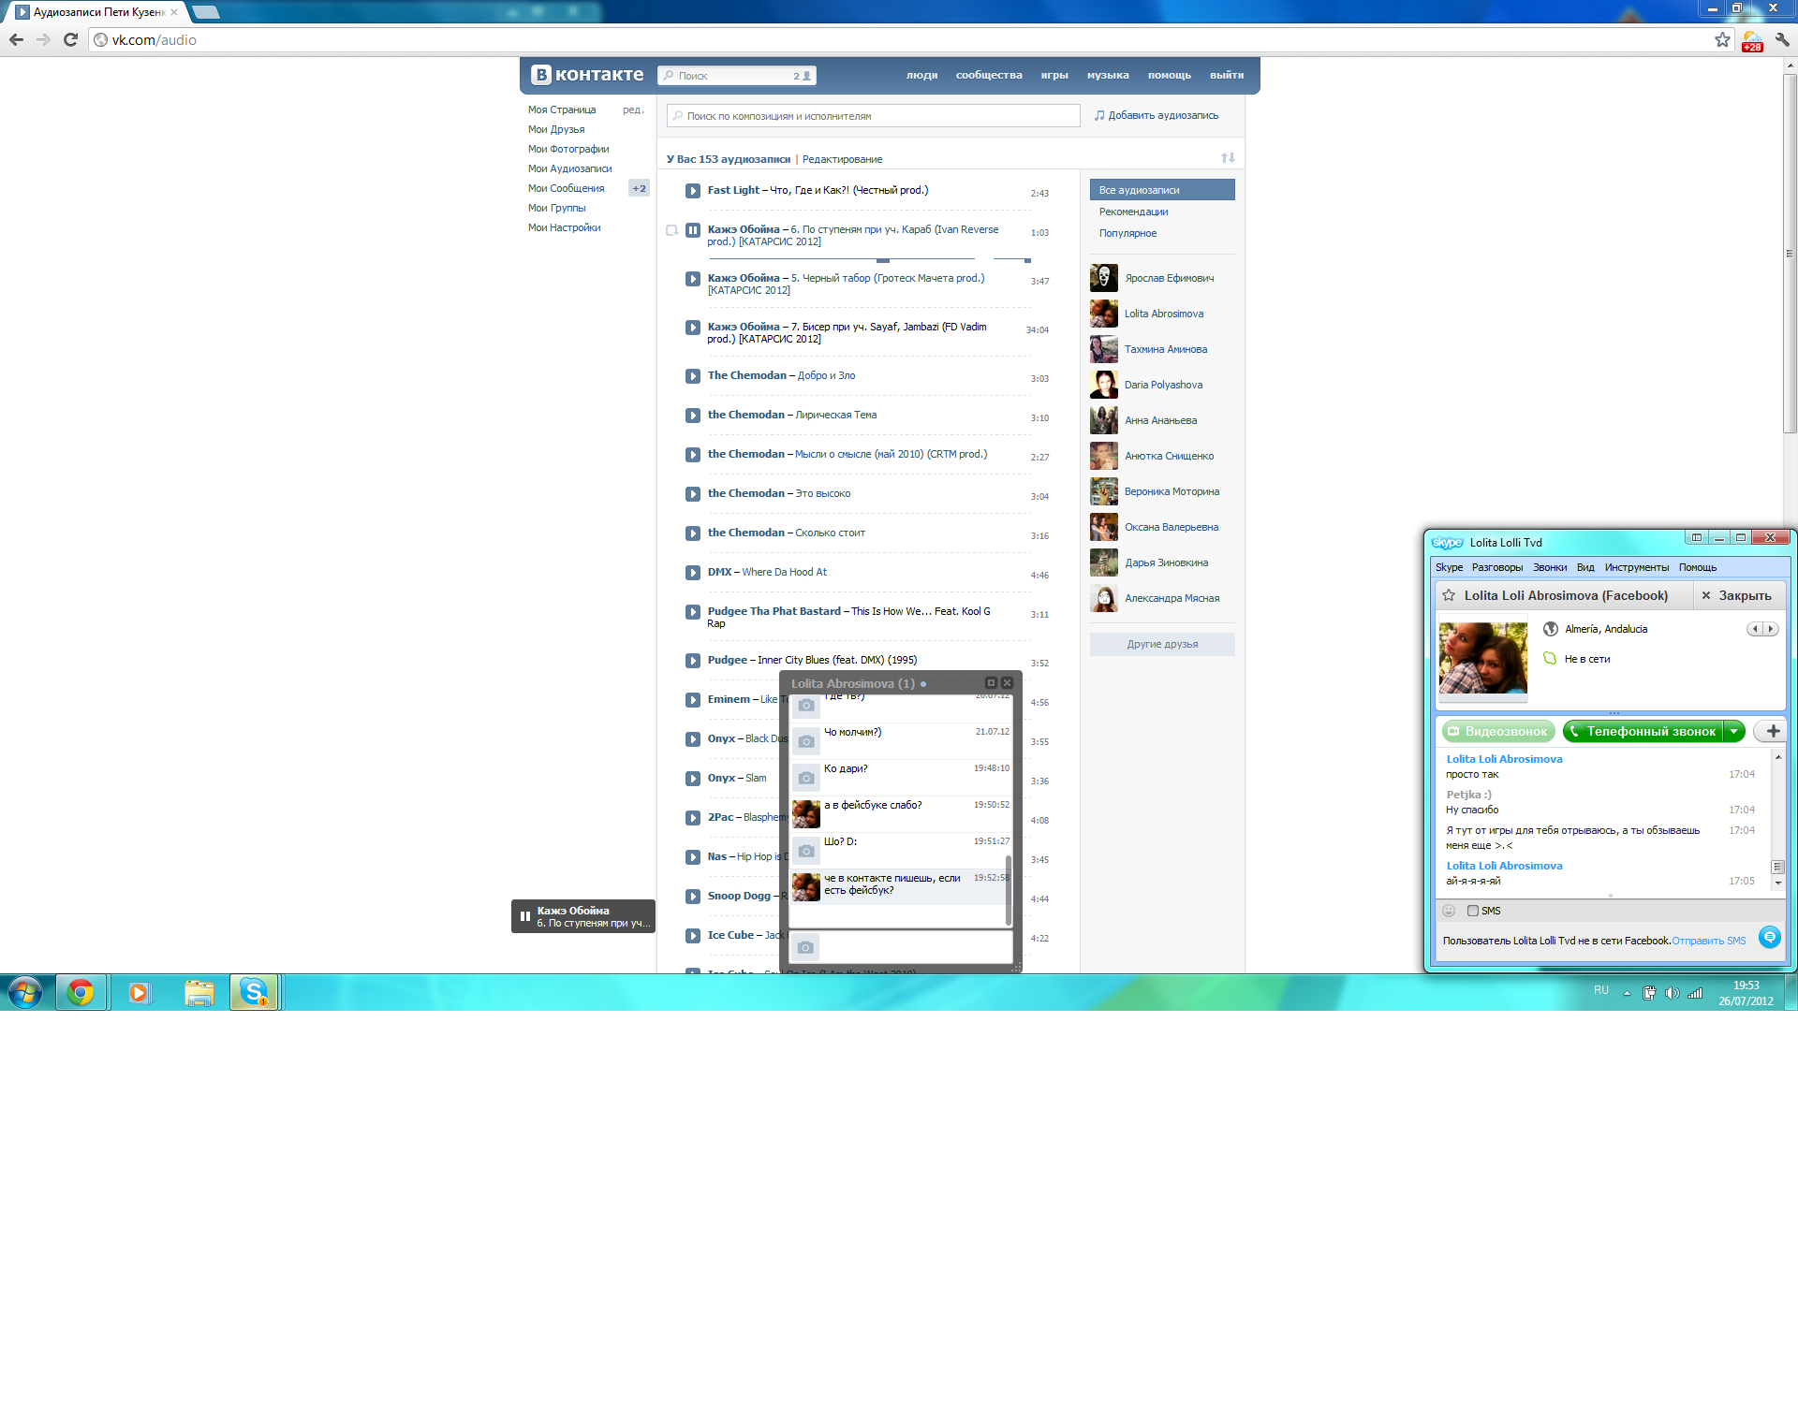Play Кажэ Обойма track 7 Бисер
The image size is (1798, 1402).
693,328
